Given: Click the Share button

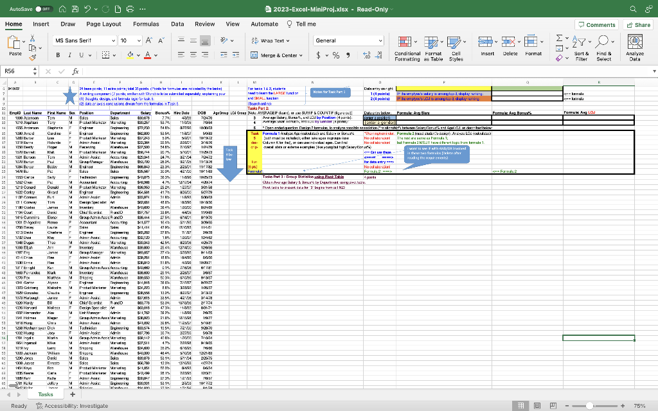Looking at the screenshot, I should point(638,24).
